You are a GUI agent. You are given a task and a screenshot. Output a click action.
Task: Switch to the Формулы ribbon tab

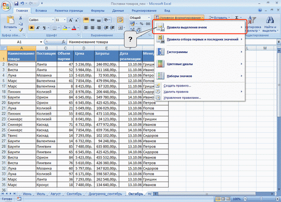click(97, 10)
